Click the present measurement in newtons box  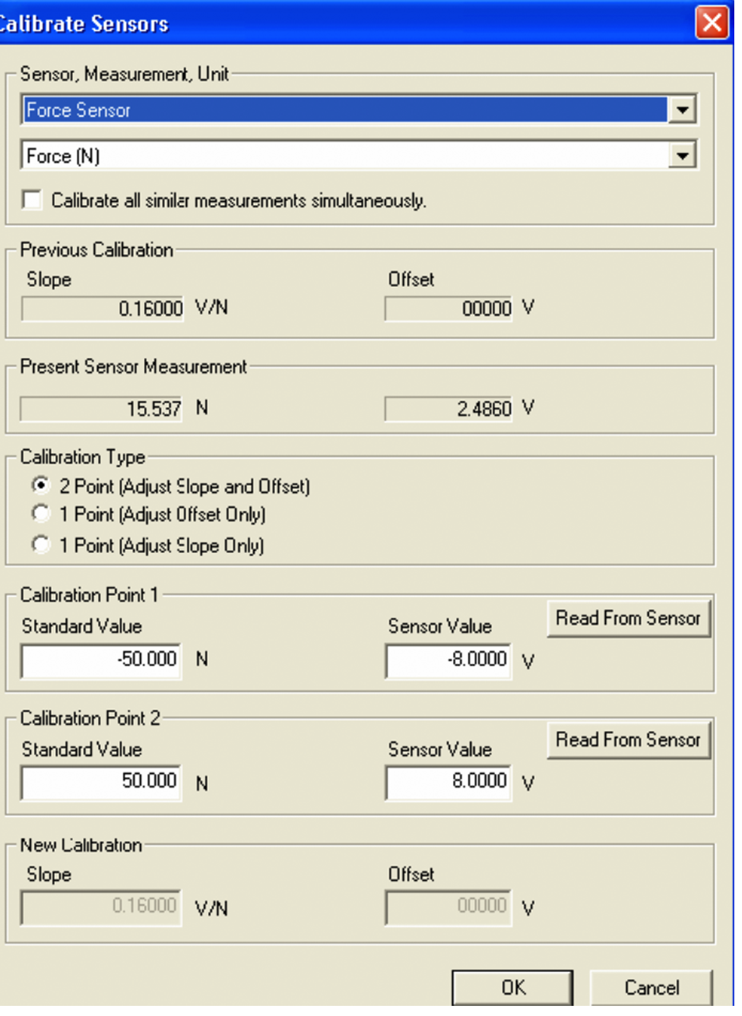coord(101,409)
